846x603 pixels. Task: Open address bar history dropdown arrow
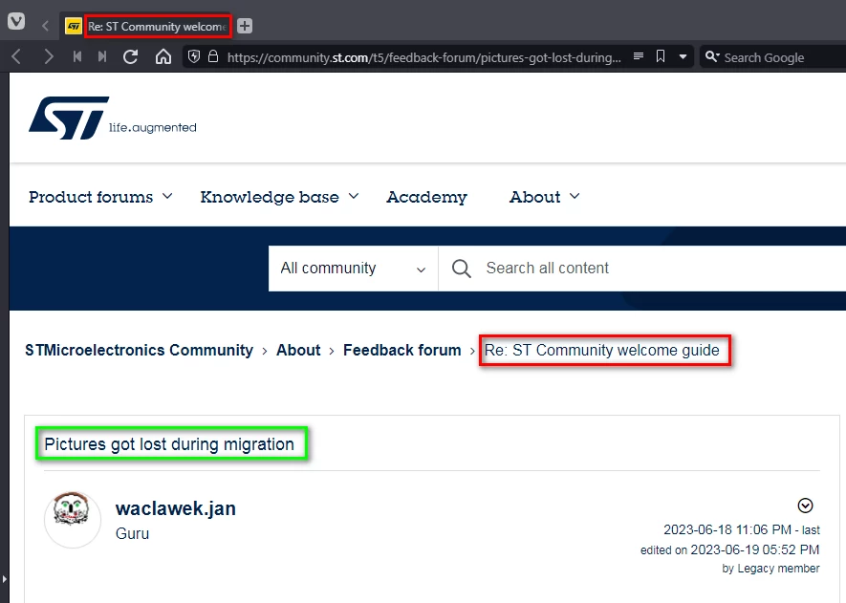pos(683,56)
